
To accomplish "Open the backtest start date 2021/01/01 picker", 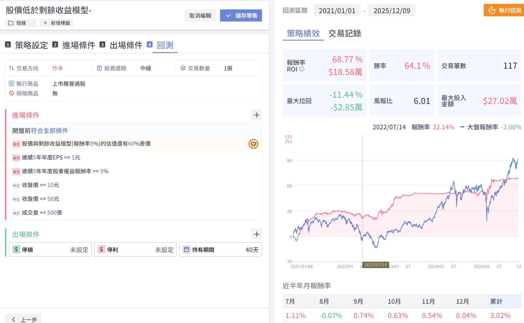I will 337,11.
